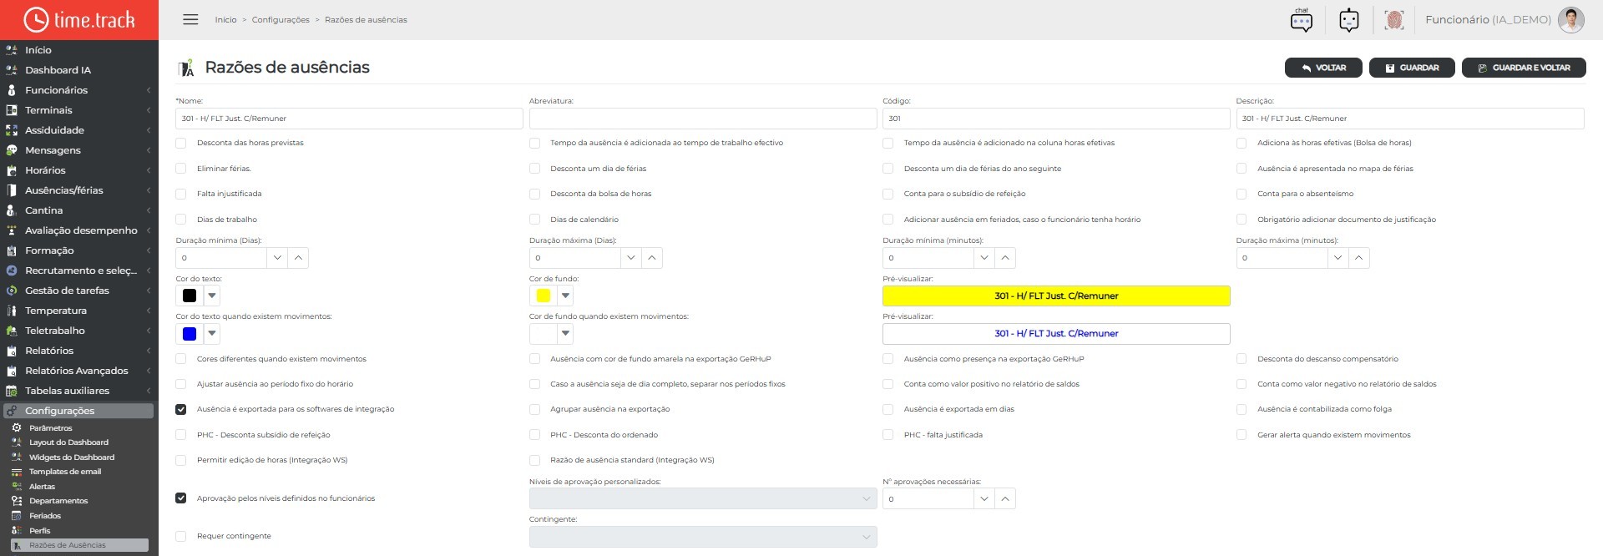Click the Início sidebar icon

[12, 50]
